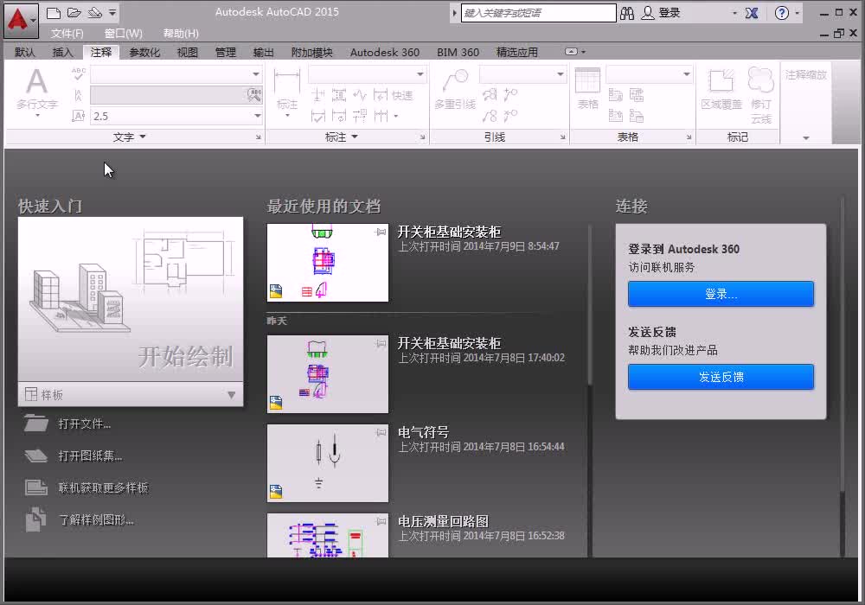Click the 开始绘制 start drawing tile
The height and width of the screenshot is (605, 865).
(131, 299)
